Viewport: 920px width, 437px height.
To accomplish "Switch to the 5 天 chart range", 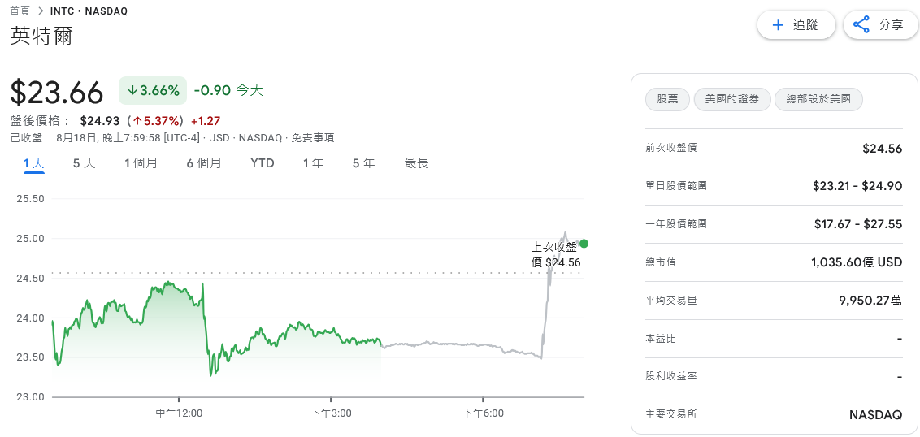I will pos(84,163).
